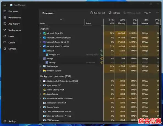Open the Users page
Viewport: 163px width, 126px height.
click(x=11, y=36)
